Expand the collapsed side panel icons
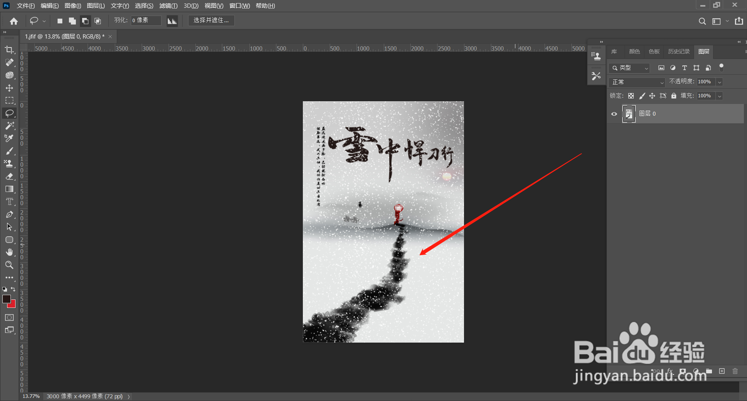The width and height of the screenshot is (747, 401). 601,42
